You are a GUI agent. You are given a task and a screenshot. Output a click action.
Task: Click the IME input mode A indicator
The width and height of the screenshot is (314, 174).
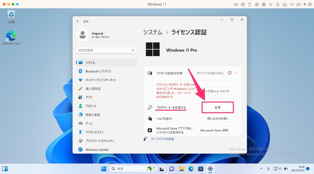pyautogui.click(x=268, y=169)
